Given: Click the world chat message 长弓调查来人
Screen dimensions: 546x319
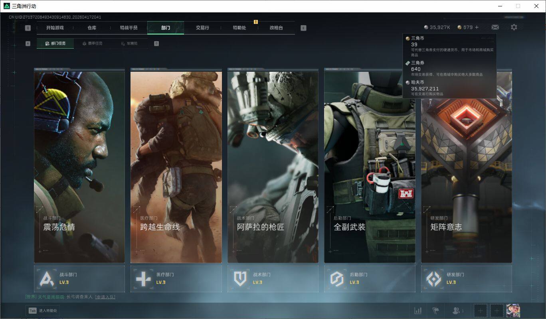Looking at the screenshot, I should (x=79, y=297).
